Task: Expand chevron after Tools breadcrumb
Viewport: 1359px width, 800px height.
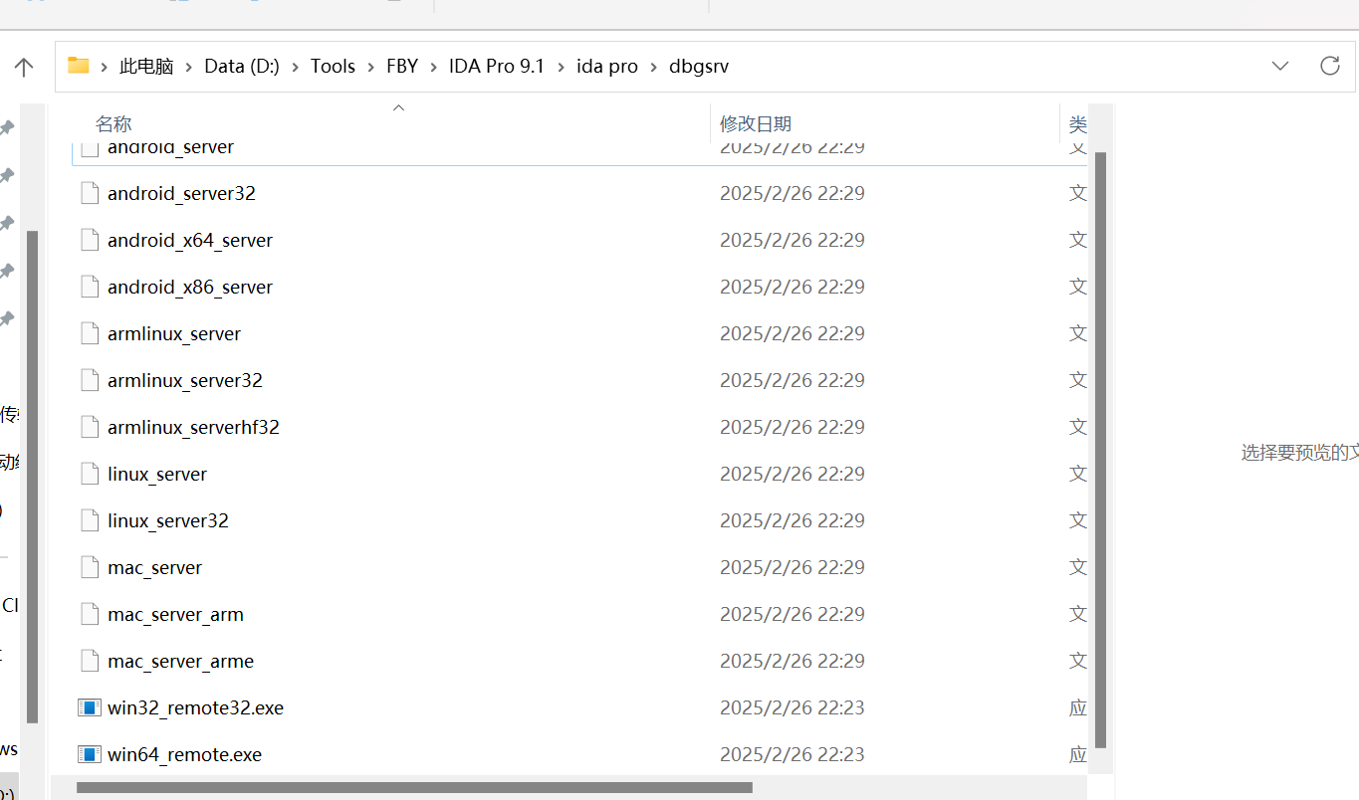Action: pos(370,67)
